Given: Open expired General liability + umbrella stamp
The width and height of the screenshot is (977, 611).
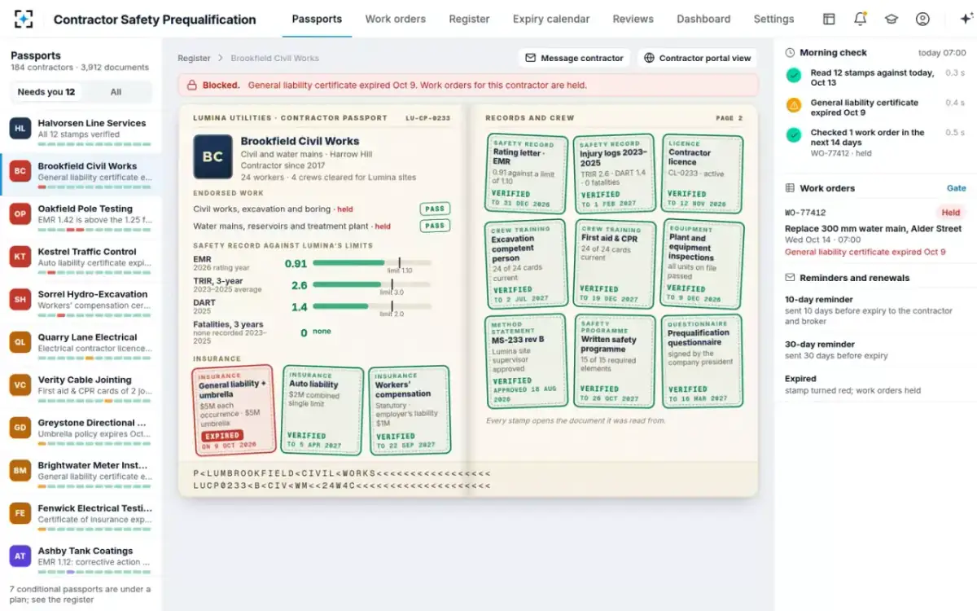Looking at the screenshot, I should pyautogui.click(x=234, y=411).
